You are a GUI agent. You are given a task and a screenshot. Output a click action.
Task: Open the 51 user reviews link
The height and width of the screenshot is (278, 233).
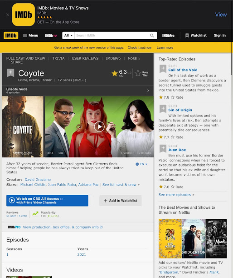tap(11, 216)
